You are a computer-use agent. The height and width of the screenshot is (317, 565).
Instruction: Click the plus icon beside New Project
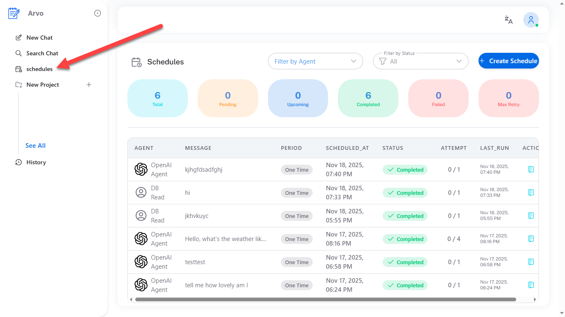(x=89, y=85)
